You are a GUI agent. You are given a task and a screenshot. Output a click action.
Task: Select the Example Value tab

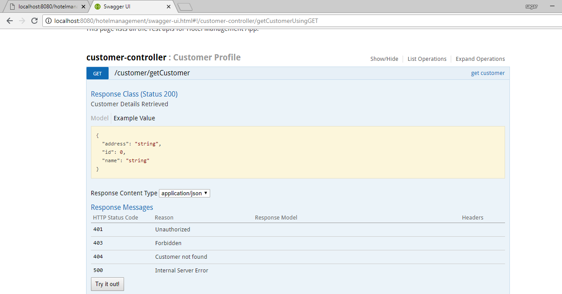[134, 118]
